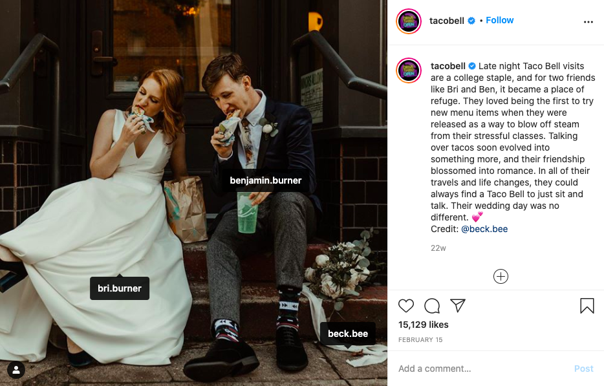Screen dimensions: 604x386
Task: Open the bri.burner photo tag
Action: (x=120, y=288)
